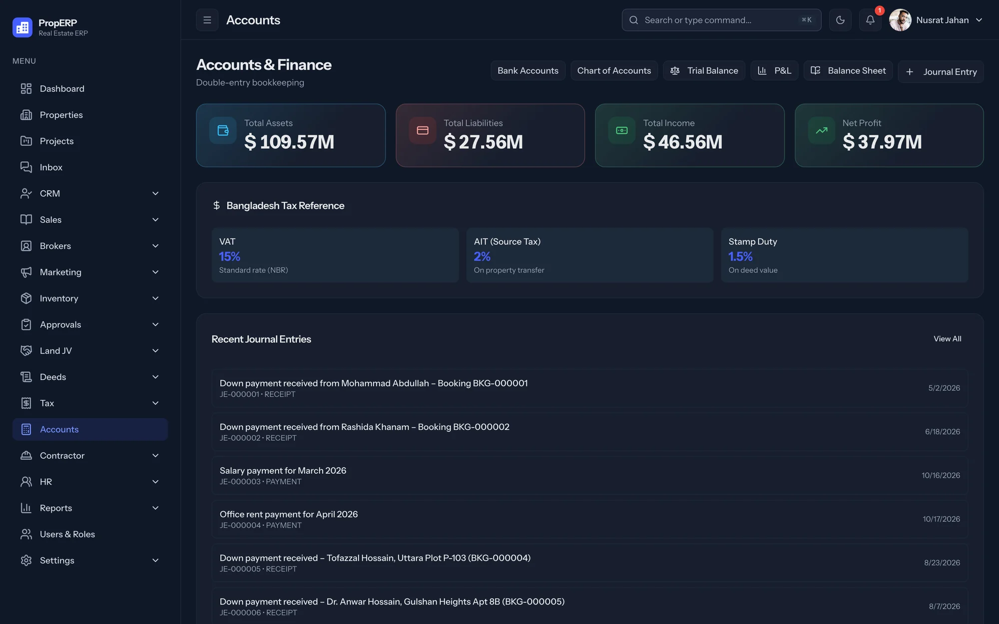Open Properties building icon in sidebar
The image size is (999, 624).
click(26, 115)
